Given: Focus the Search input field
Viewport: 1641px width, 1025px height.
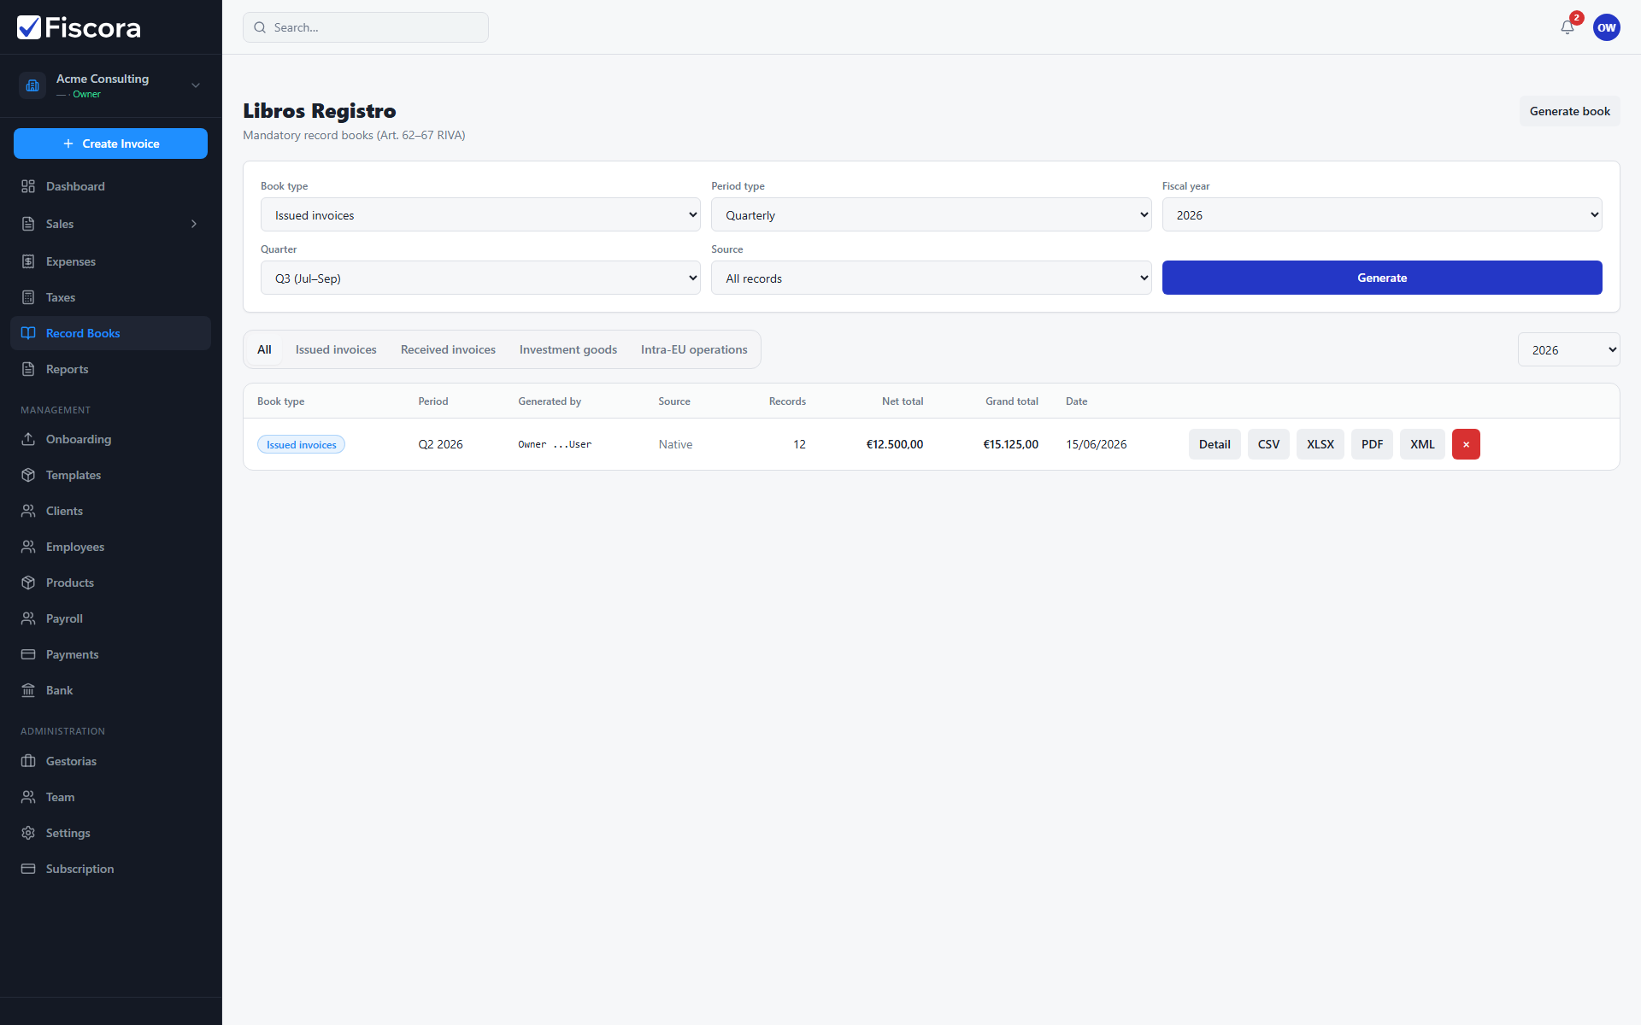Looking at the screenshot, I should coord(366,27).
